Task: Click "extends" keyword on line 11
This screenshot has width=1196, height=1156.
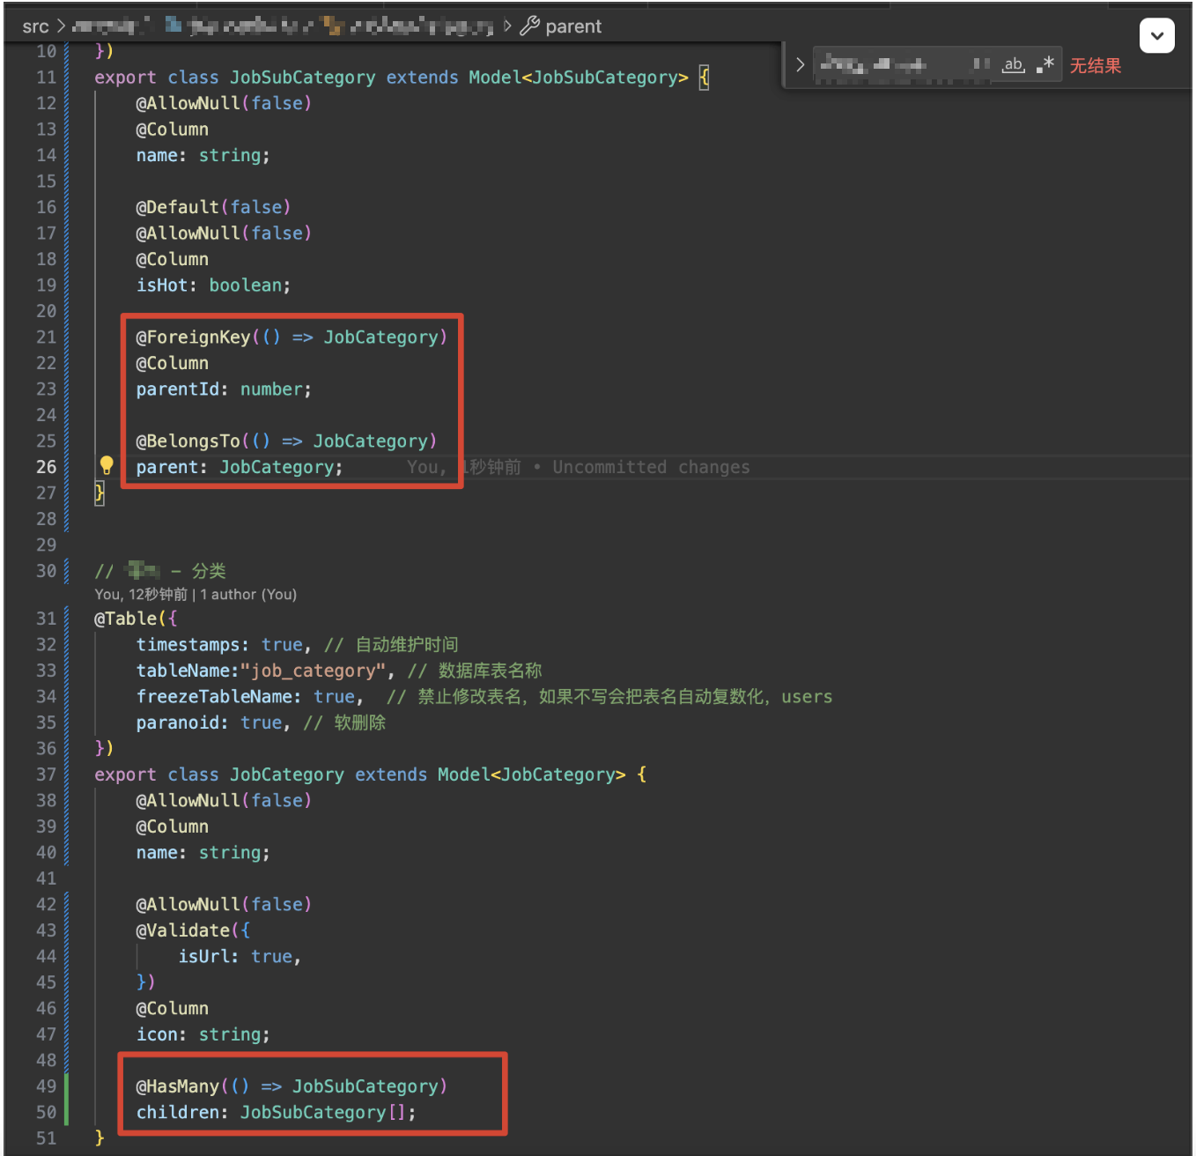Action: pos(423,78)
